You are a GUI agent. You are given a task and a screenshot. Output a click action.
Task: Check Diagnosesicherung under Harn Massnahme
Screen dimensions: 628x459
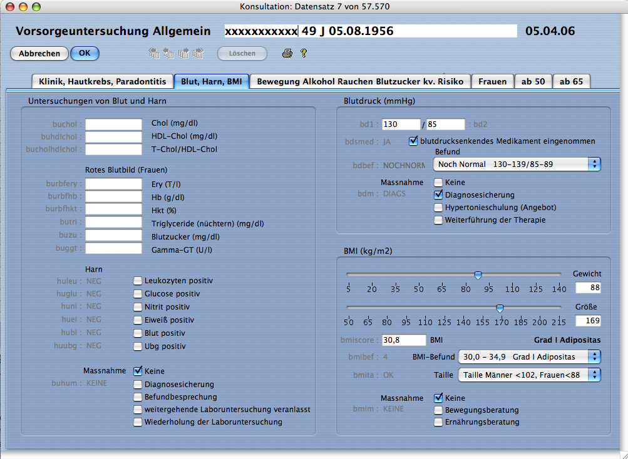pos(137,384)
